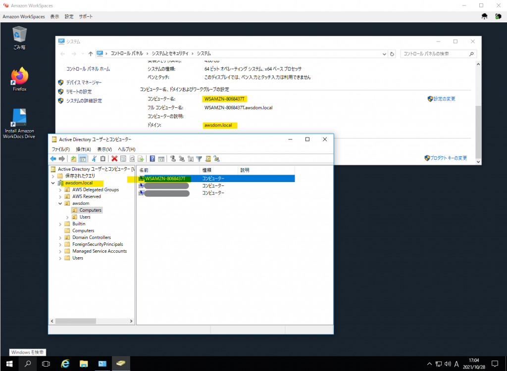Select Managed Service Accounts in tree
The image size is (507, 371).
point(99,251)
